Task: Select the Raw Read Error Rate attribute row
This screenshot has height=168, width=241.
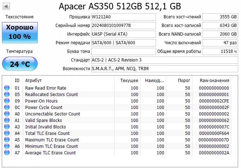Action: [117, 88]
